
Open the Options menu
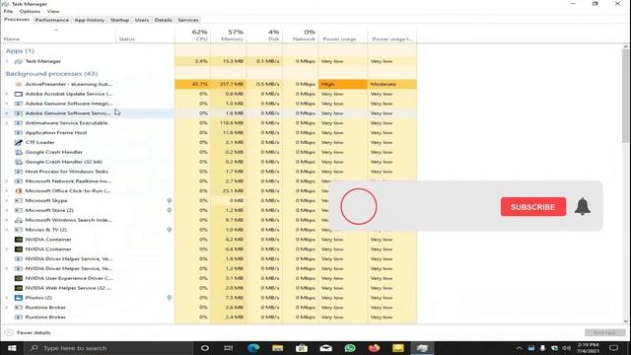[30, 11]
